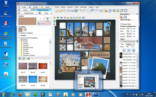The image size is (156, 97).
Task: Click the add-texture icon above thumbnails
Action: coord(28,58)
